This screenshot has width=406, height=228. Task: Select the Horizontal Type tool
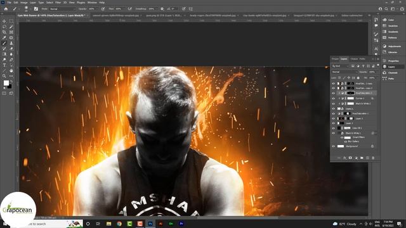4,65
